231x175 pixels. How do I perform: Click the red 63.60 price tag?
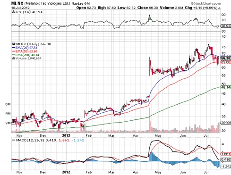226,62
